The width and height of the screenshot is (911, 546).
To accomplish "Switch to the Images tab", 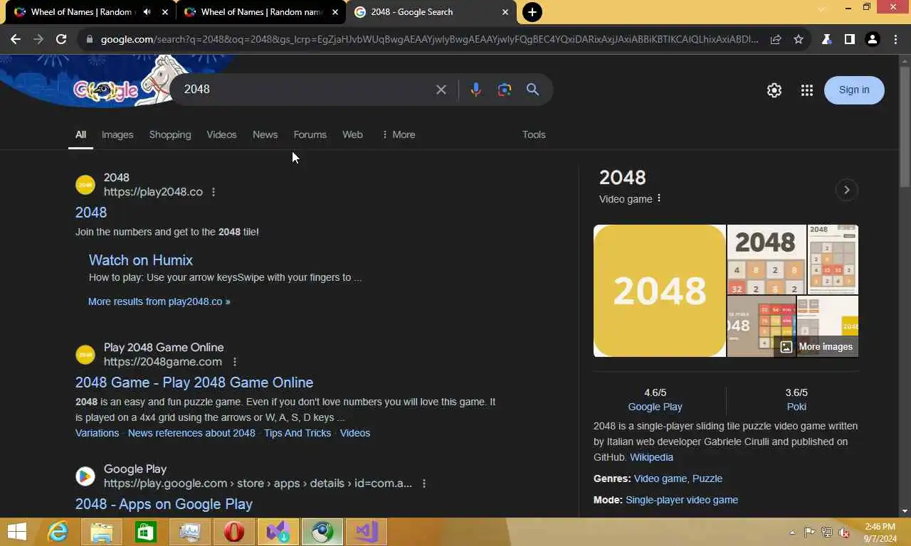I will pyautogui.click(x=117, y=134).
